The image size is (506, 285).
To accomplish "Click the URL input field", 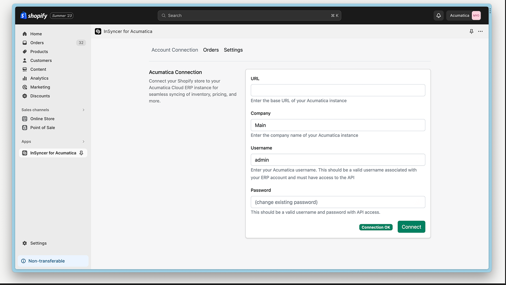I will (338, 90).
